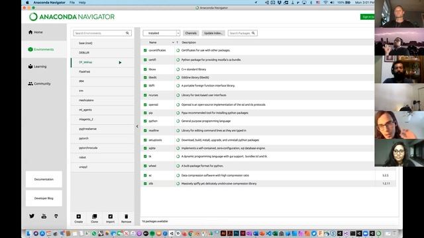
Task: Switch to the Learning section
Action: 44,66
